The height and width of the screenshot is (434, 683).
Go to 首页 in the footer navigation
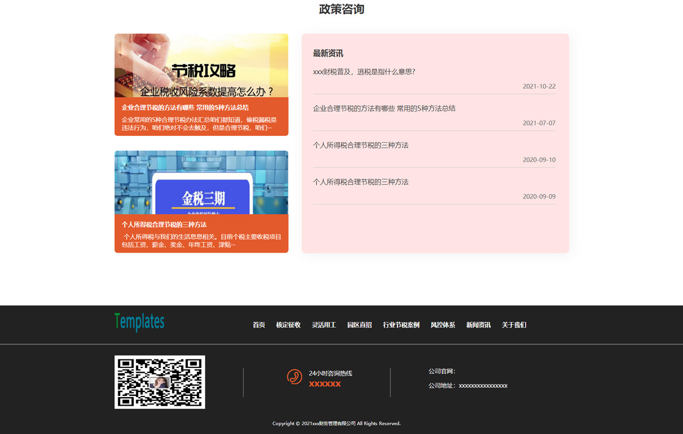(x=259, y=325)
